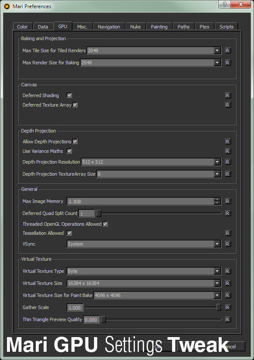Reset Allow Depth Projections setting
Viewport: 254px width, 360px height.
[x=228, y=142]
